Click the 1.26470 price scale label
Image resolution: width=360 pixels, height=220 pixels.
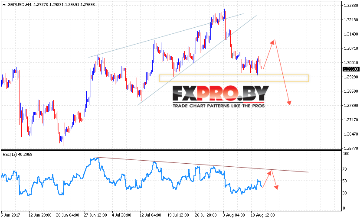tap(351, 134)
